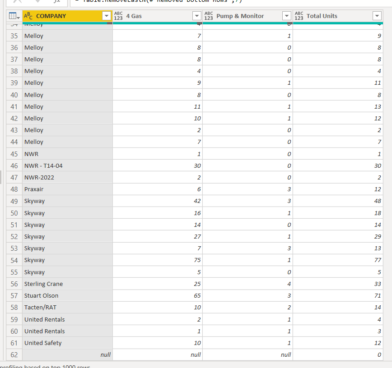
Task: Click 4 Gas value 42 in row 49
Action: tap(158, 201)
